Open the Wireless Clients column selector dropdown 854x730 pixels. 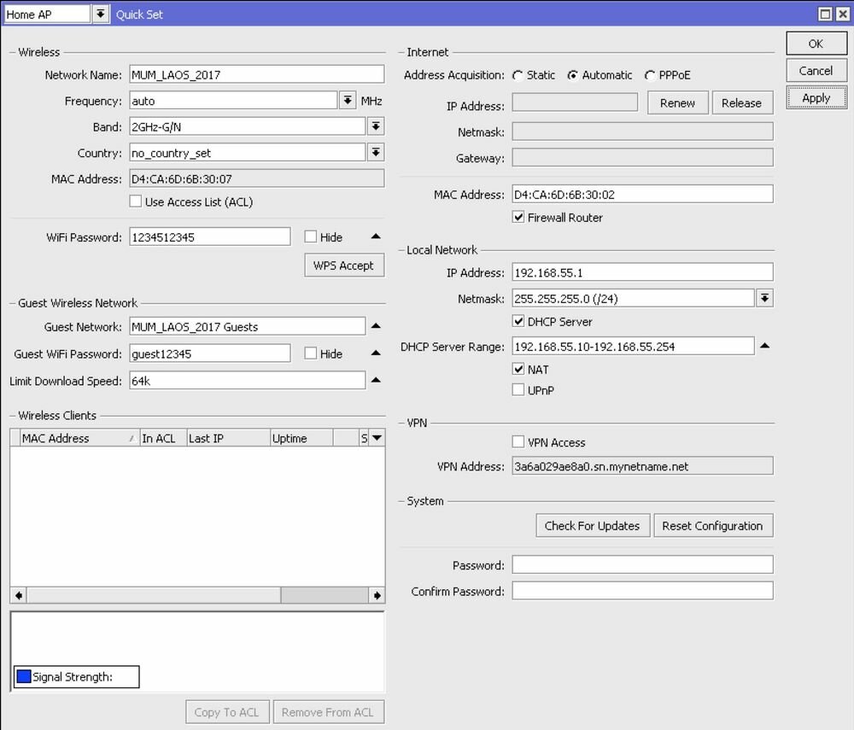377,438
